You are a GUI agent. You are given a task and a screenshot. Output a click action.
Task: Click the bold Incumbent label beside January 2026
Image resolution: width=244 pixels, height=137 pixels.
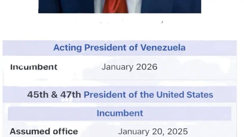(34, 67)
